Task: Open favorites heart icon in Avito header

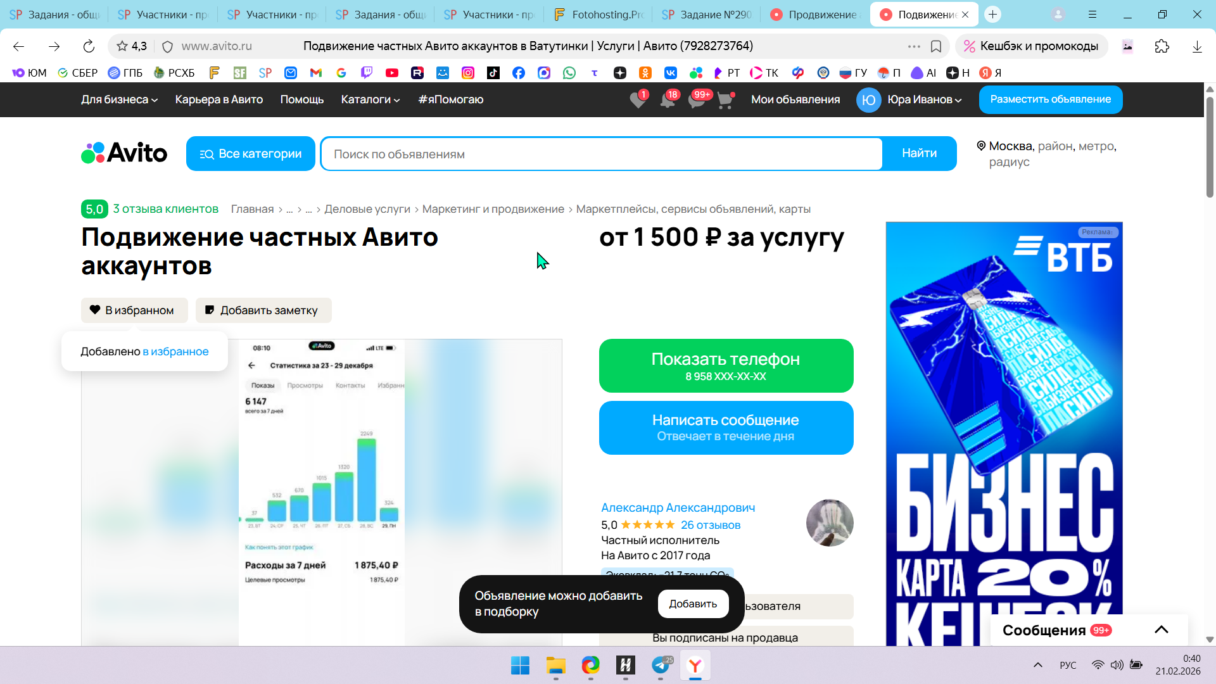Action: pyautogui.click(x=638, y=100)
